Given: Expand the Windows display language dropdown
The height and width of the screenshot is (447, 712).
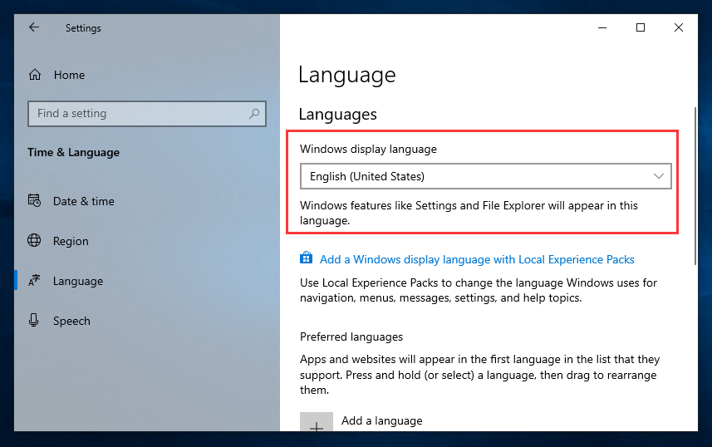Looking at the screenshot, I should [x=485, y=176].
